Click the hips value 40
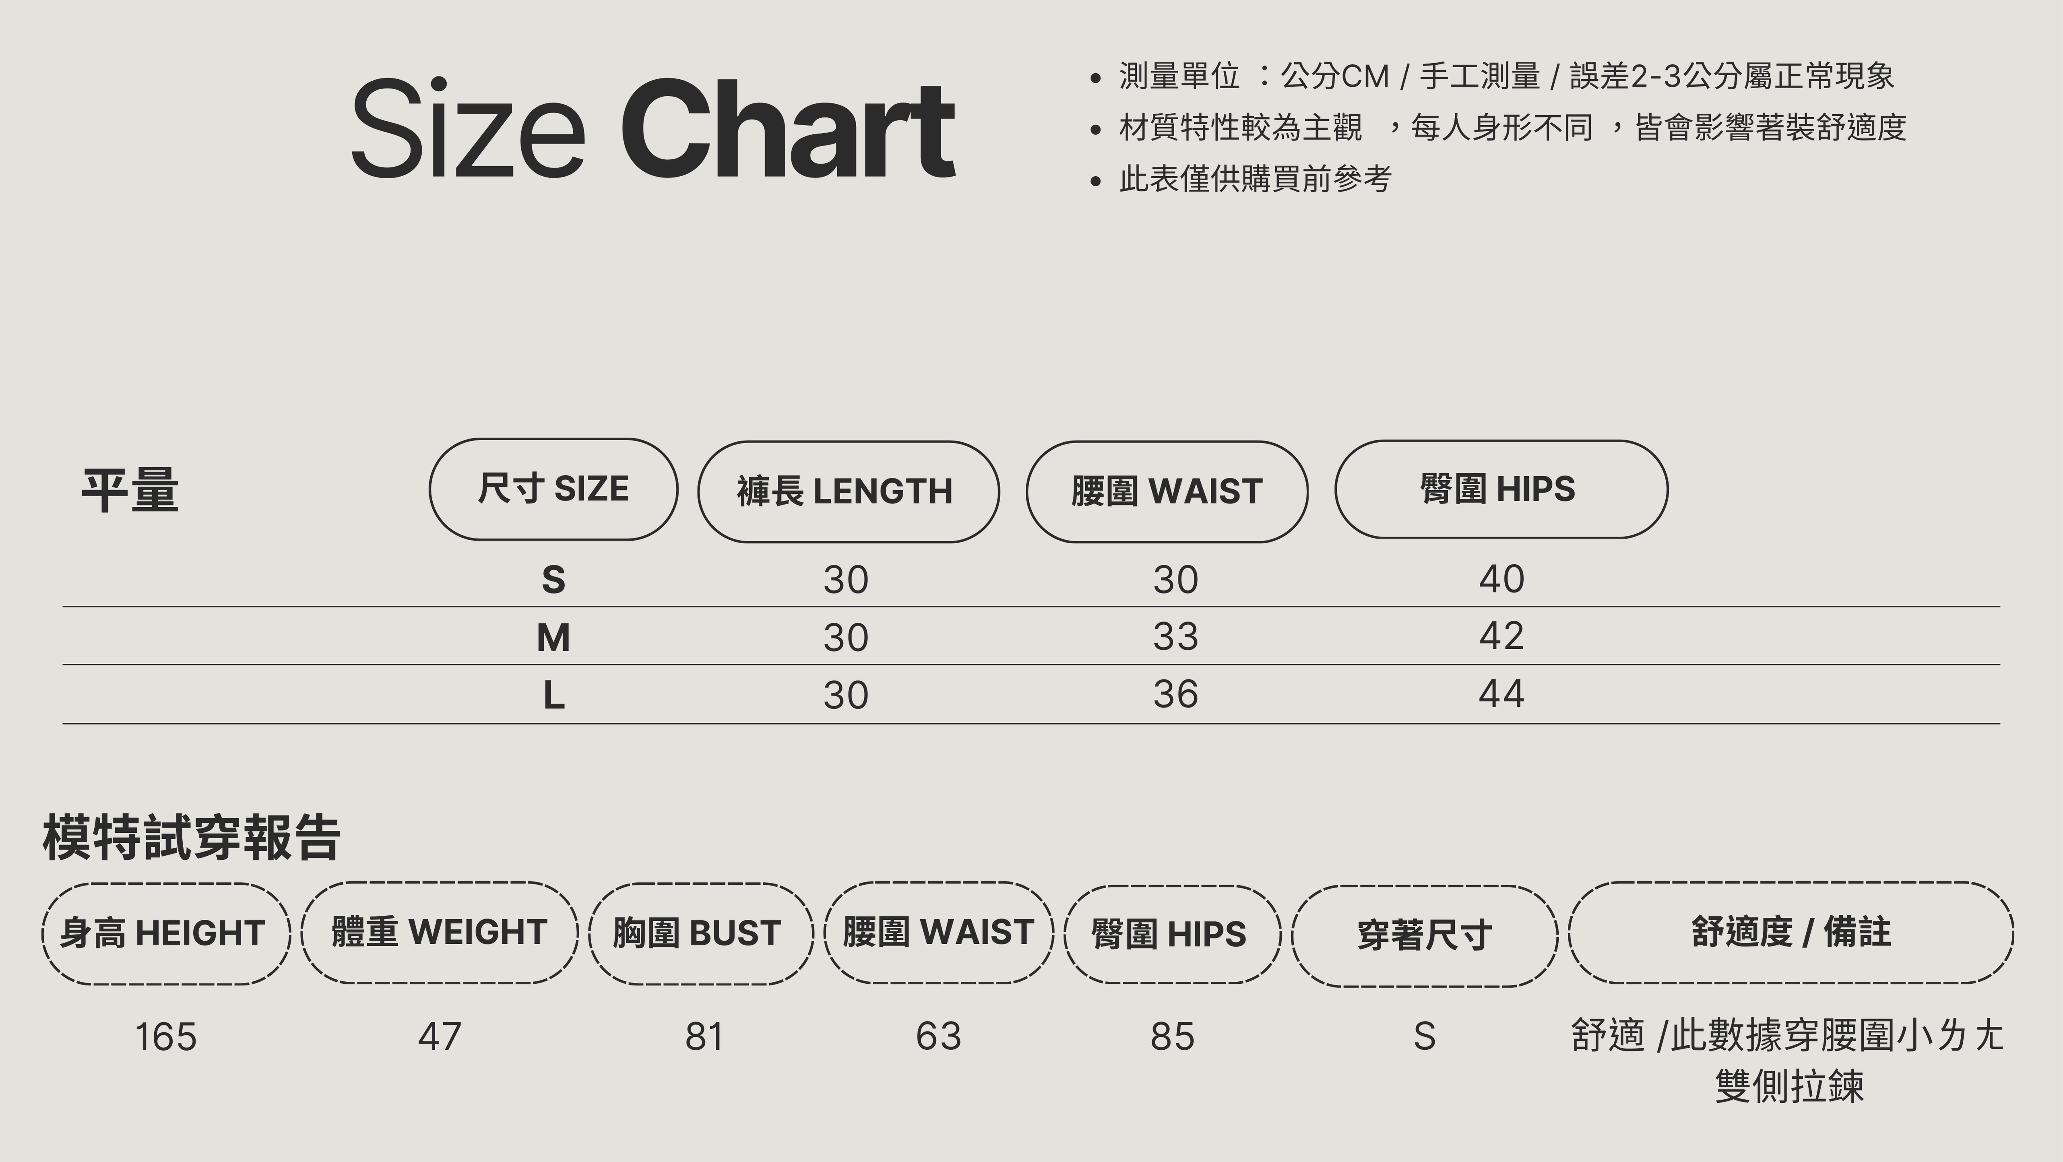This screenshot has height=1162, width=2063. point(1501,579)
